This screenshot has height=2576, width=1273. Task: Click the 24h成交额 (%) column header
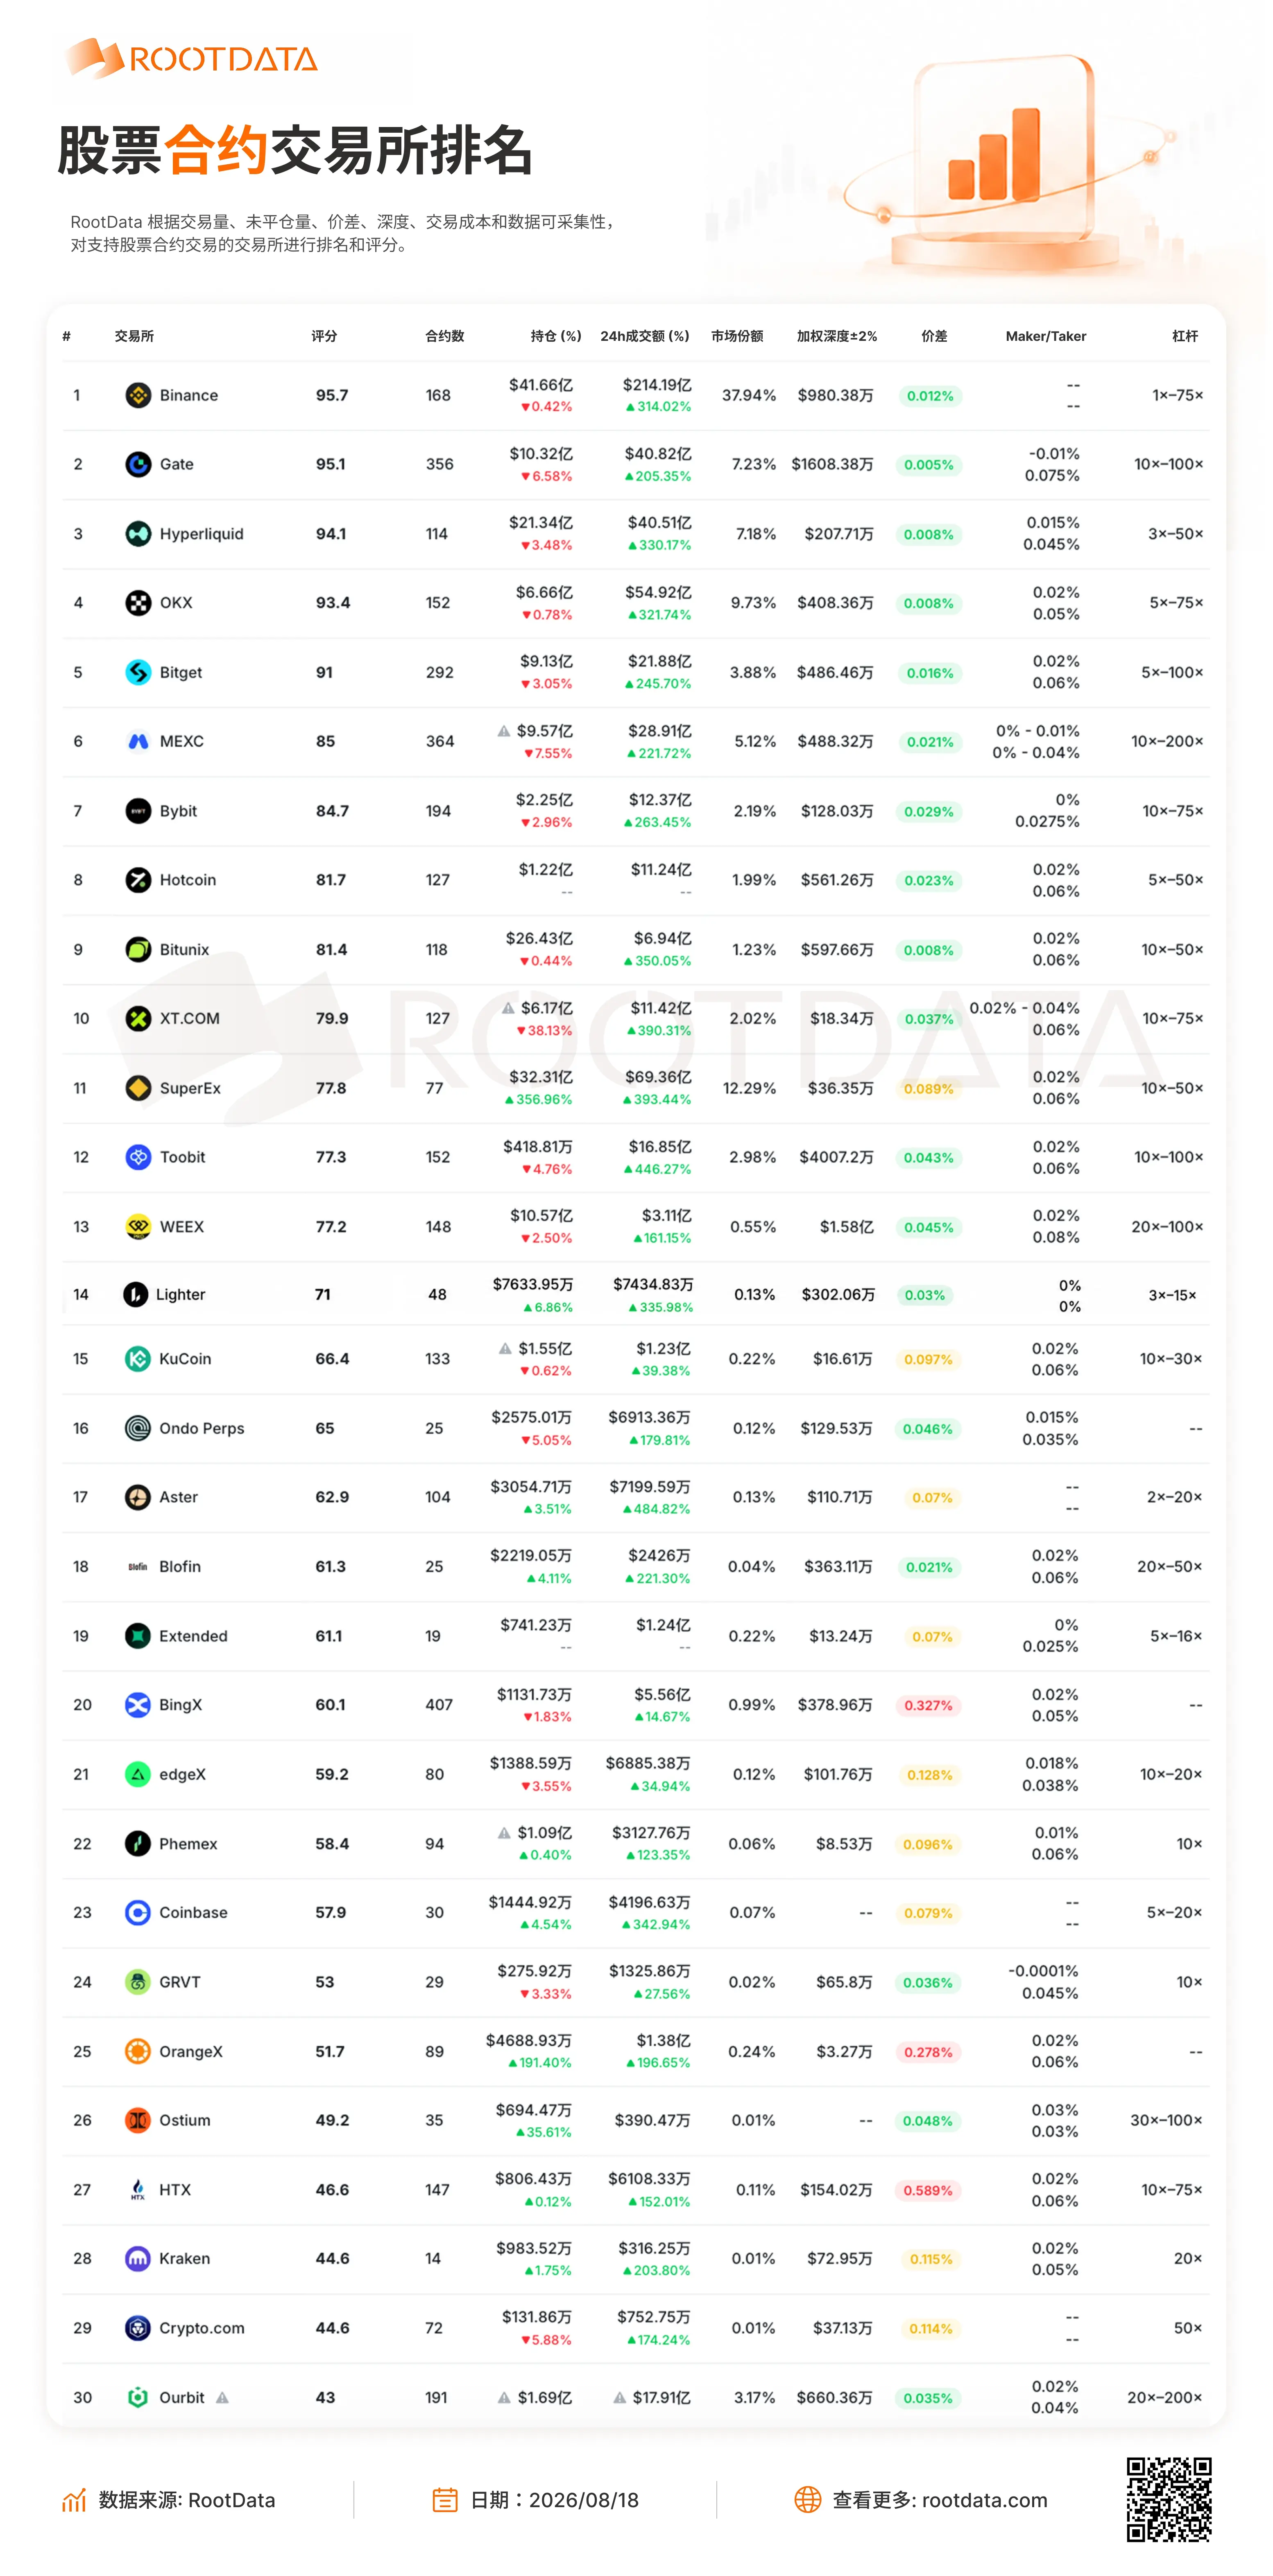pos(645,336)
